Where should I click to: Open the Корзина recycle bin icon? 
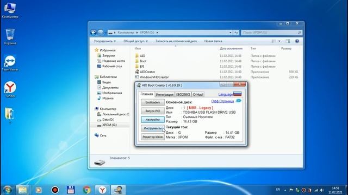(x=10, y=36)
